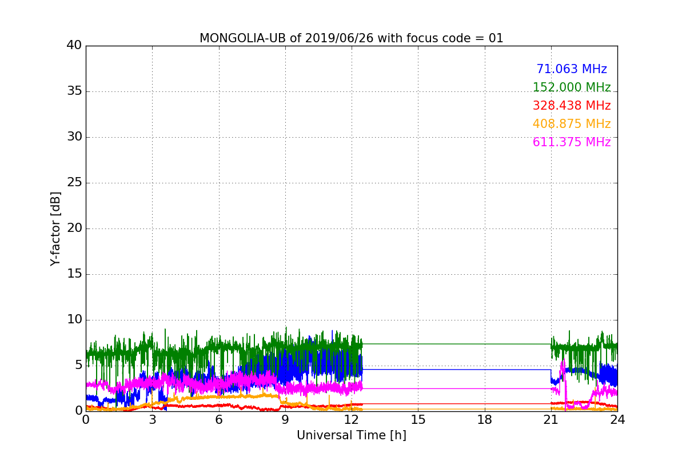
Task: Click y-axis tick label 15
Action: [x=74, y=274]
